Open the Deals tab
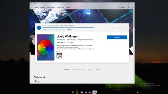This screenshot has width=168, height=94. click(x=68, y=7)
